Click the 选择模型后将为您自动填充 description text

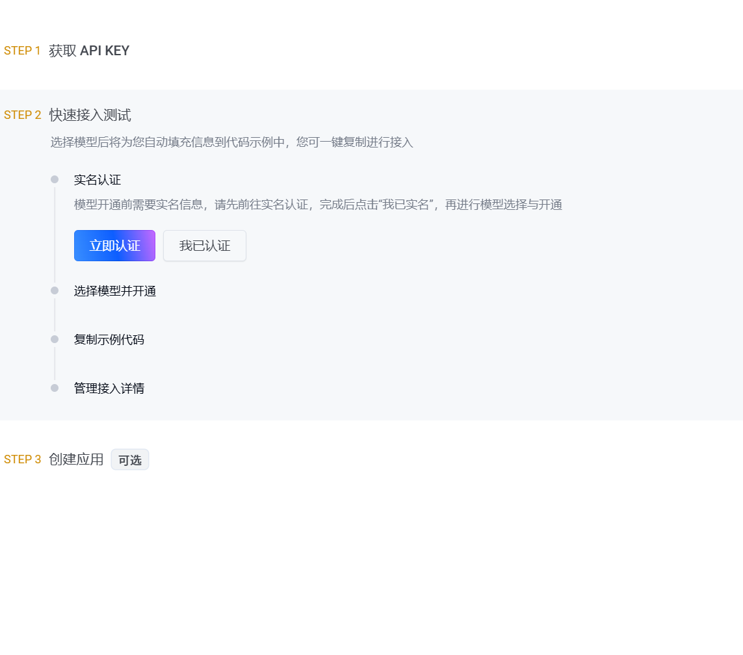tap(231, 142)
